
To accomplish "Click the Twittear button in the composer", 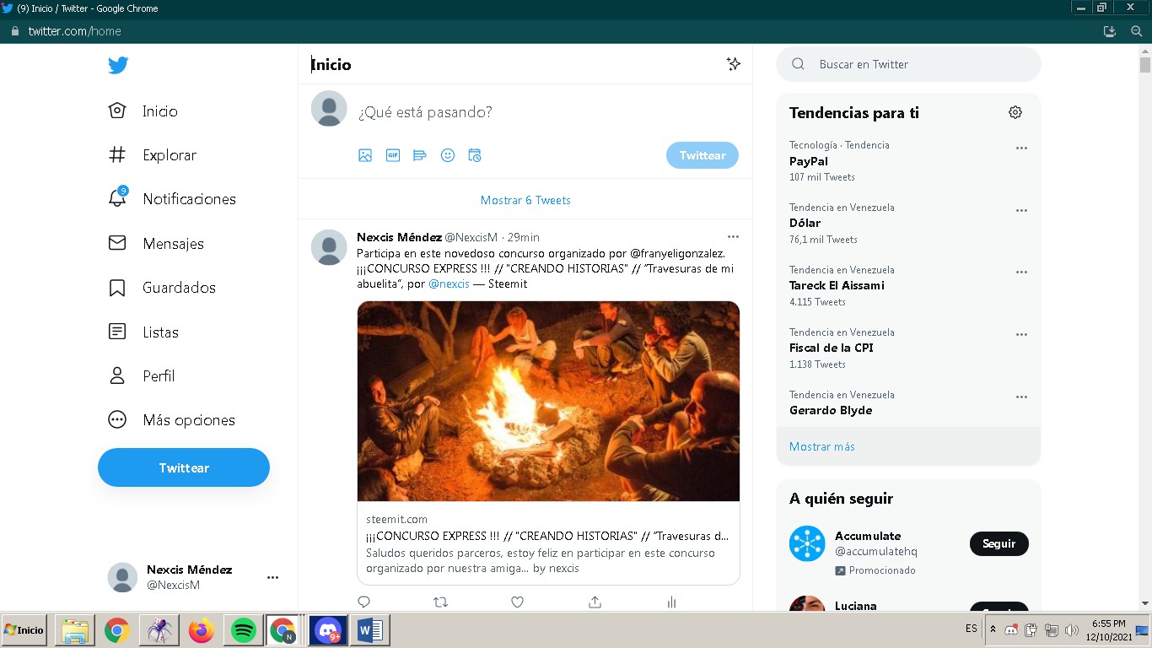I will coord(703,155).
